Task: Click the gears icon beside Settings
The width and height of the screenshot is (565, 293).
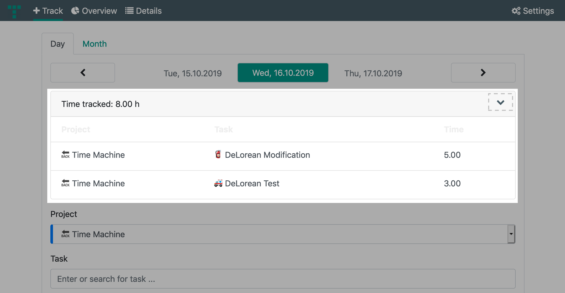Action: 516,11
